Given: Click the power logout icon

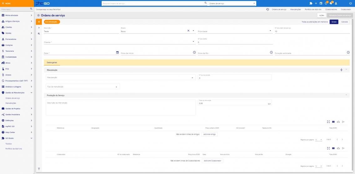Looking at the screenshot, I should click(x=351, y=3).
